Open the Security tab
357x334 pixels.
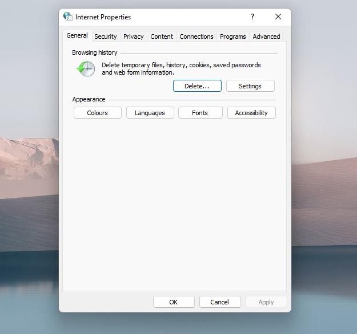pos(106,36)
